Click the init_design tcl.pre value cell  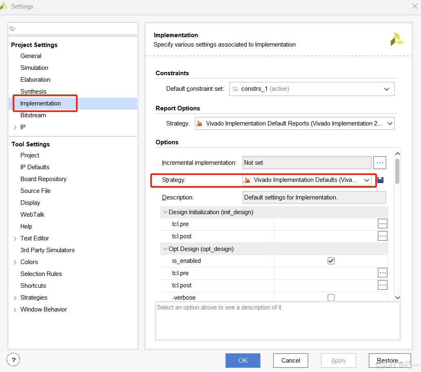(326, 224)
